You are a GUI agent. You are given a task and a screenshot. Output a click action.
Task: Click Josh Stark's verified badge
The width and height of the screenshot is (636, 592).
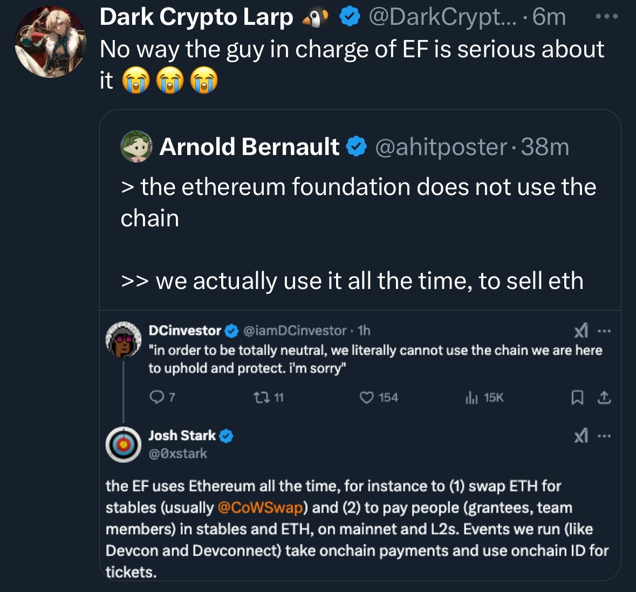(227, 436)
